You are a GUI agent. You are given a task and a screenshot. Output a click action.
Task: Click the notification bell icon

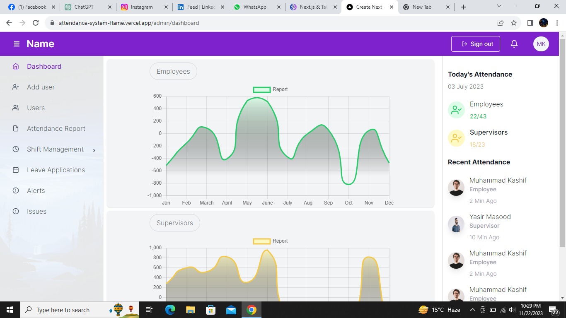click(514, 44)
